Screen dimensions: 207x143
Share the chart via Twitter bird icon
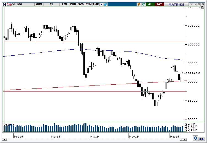click(105, 4)
